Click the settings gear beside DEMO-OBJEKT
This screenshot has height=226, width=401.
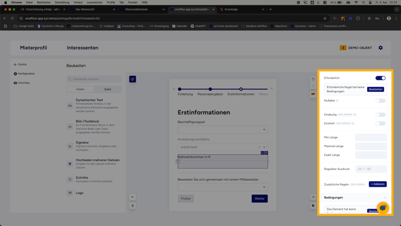381,48
